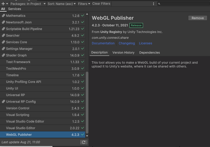Viewport: 210px width, 147px height.
Task: Click the link icon beside Services Core
Action: click(x=3, y=42)
